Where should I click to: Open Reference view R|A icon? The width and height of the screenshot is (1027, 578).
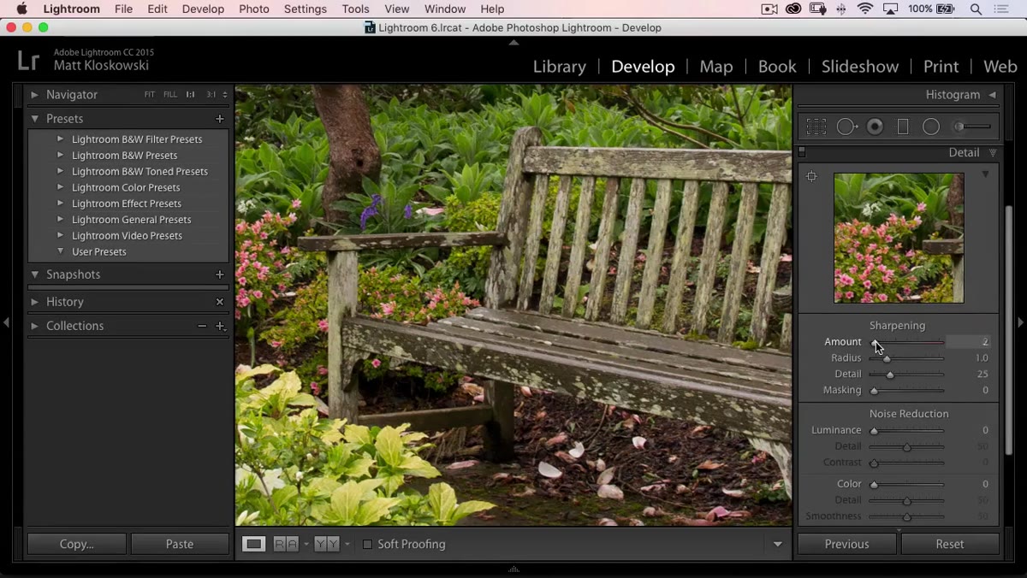click(x=286, y=544)
